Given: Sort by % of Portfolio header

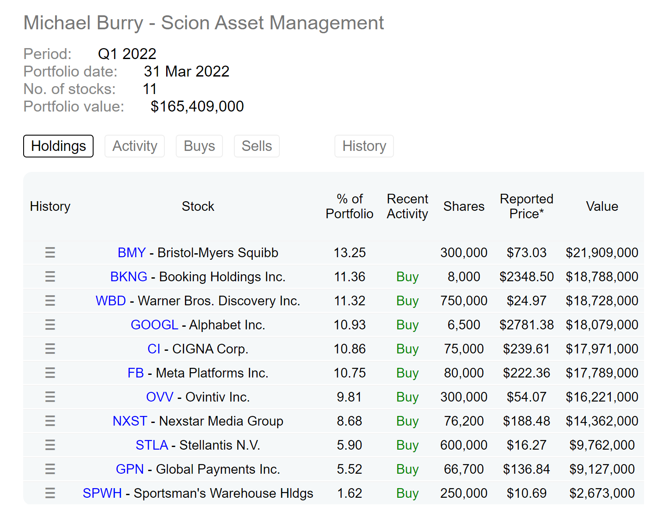Looking at the screenshot, I should tap(349, 206).
